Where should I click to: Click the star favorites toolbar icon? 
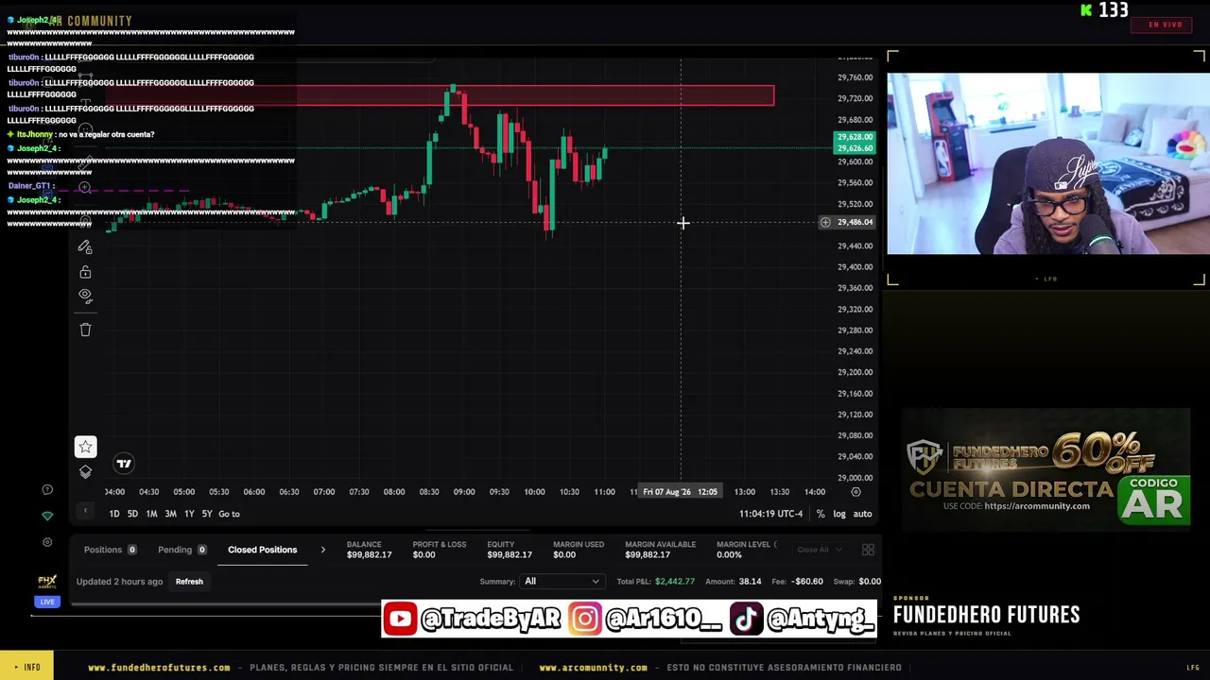pyautogui.click(x=85, y=447)
